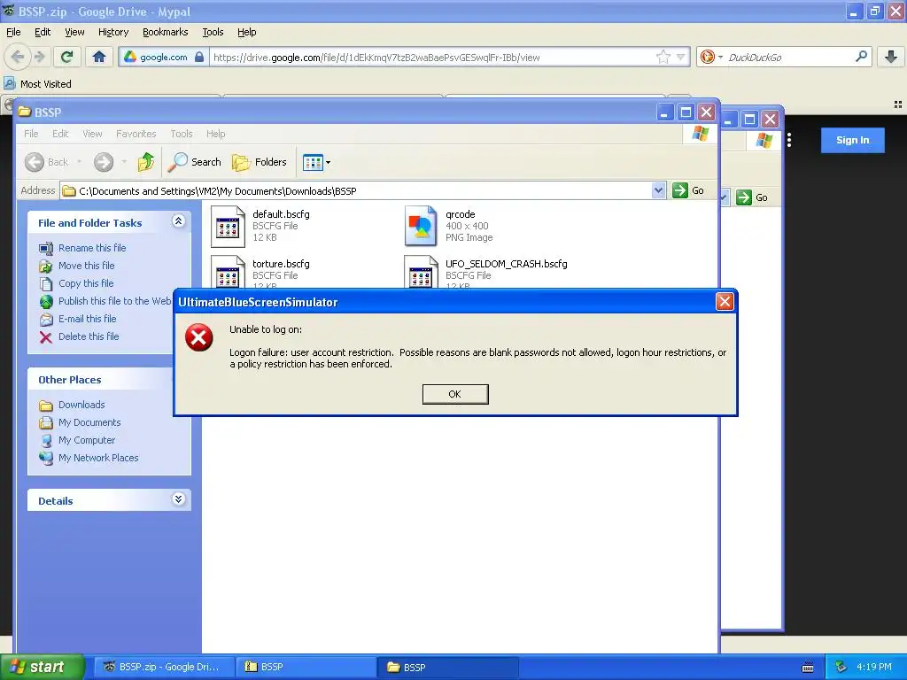Screen dimensions: 907x680
Task: Expand the Details panel
Action: click(179, 499)
